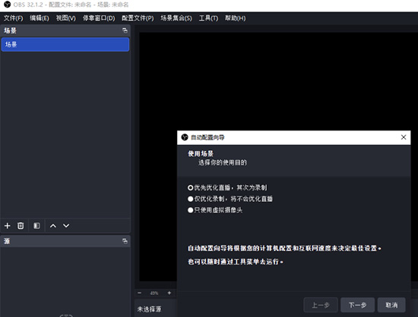Add a new scene with plus icon
418x317 pixels.
click(7, 226)
